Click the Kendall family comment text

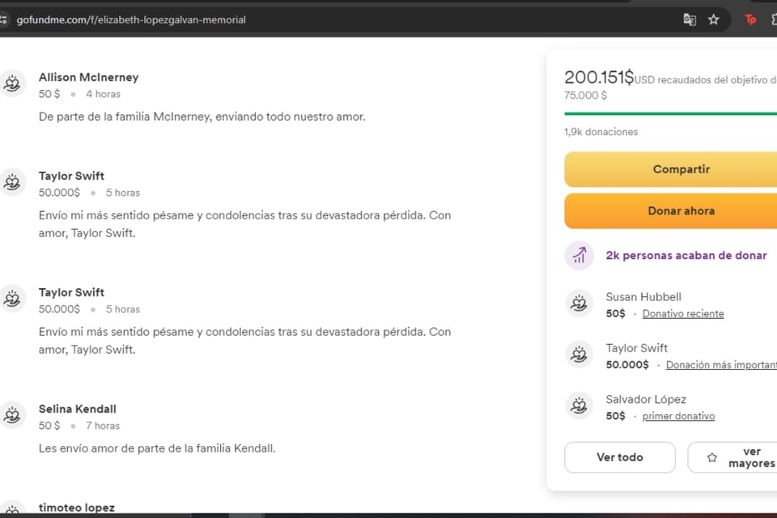pos(157,448)
